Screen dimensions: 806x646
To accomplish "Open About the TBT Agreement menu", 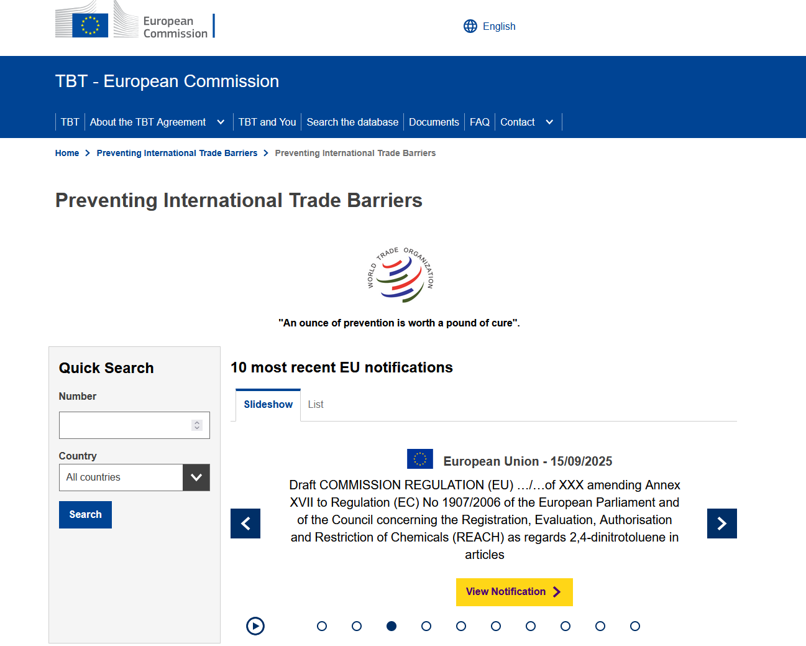I will [x=148, y=122].
